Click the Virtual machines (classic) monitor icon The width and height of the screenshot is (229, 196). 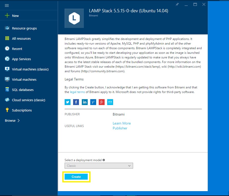click(x=7, y=69)
